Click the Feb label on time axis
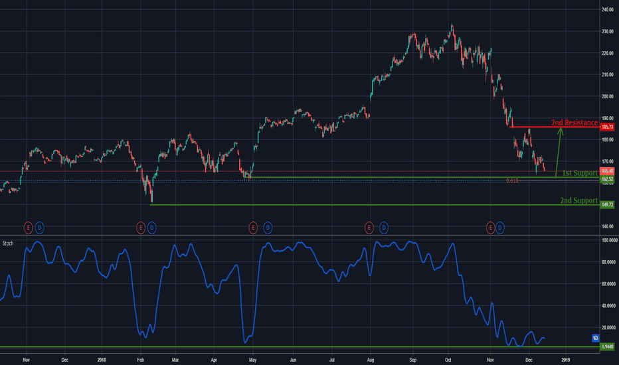619x365 pixels. point(141,360)
